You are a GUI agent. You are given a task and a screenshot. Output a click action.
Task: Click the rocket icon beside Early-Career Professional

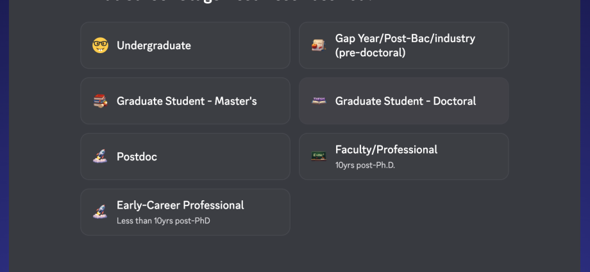click(x=100, y=212)
